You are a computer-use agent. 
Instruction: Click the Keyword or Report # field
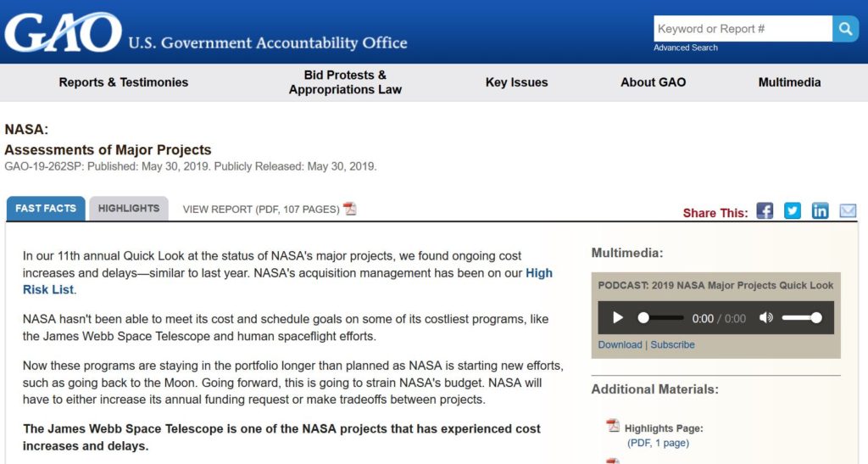[x=743, y=29]
